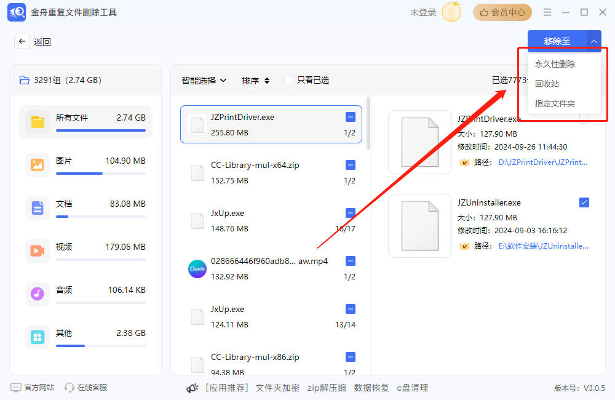Collapse the 移除至 dropdown arrow
This screenshot has height=400, width=615.
(x=594, y=41)
